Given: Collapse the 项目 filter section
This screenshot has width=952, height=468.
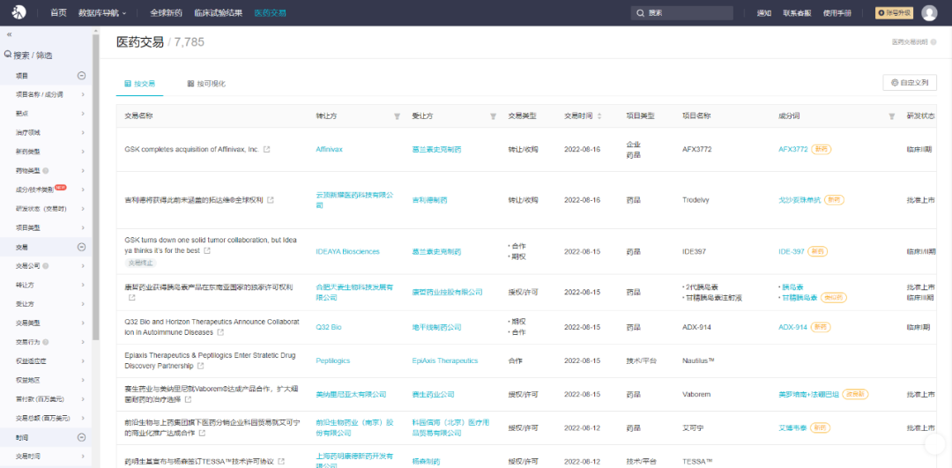Looking at the screenshot, I should coord(81,76).
